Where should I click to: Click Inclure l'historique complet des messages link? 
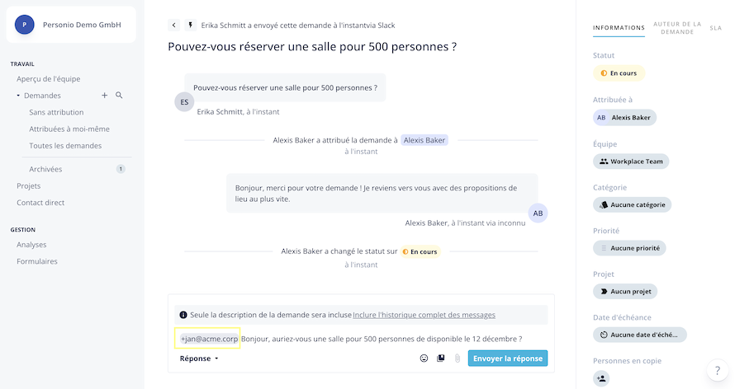(x=424, y=315)
